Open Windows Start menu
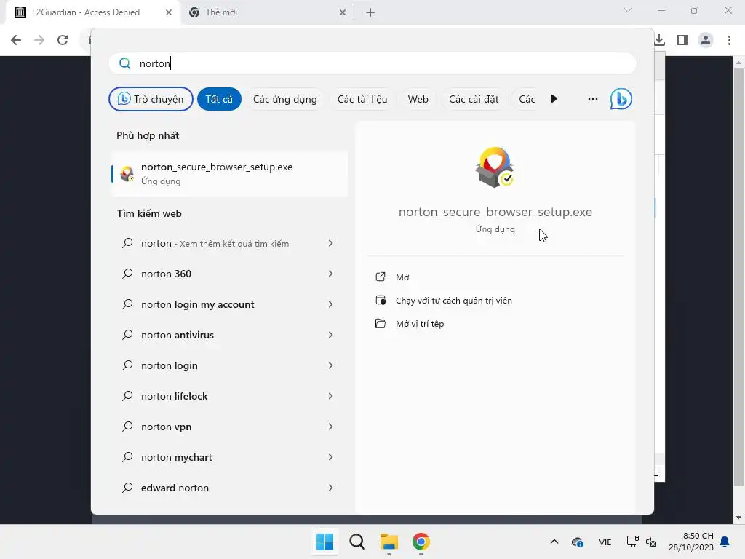Image resolution: width=745 pixels, height=559 pixels. [324, 542]
